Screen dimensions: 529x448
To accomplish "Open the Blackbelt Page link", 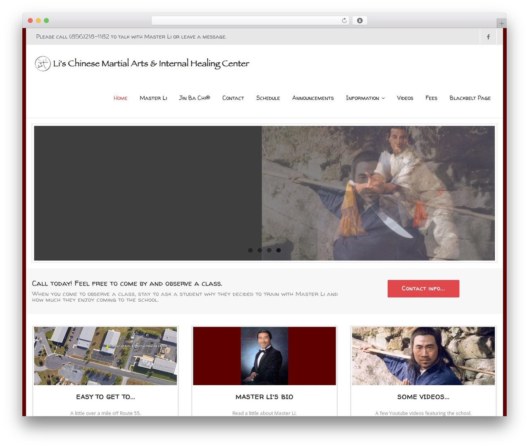I will pos(470,98).
